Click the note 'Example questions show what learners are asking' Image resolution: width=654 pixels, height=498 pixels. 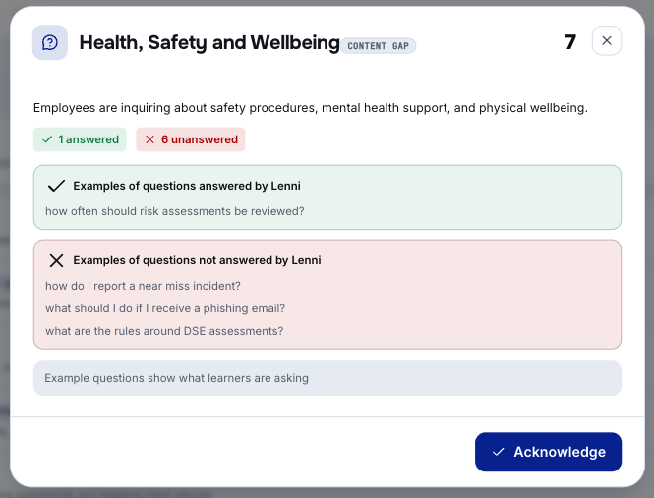coord(327,378)
